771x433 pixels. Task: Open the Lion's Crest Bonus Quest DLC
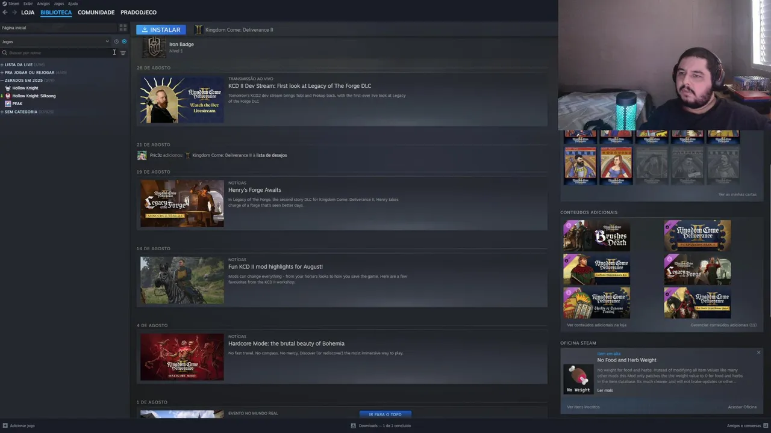(x=698, y=302)
